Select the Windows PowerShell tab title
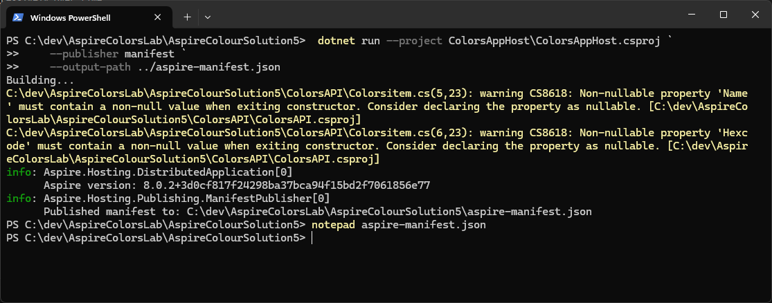Viewport: 772px width, 303px height. (71, 17)
